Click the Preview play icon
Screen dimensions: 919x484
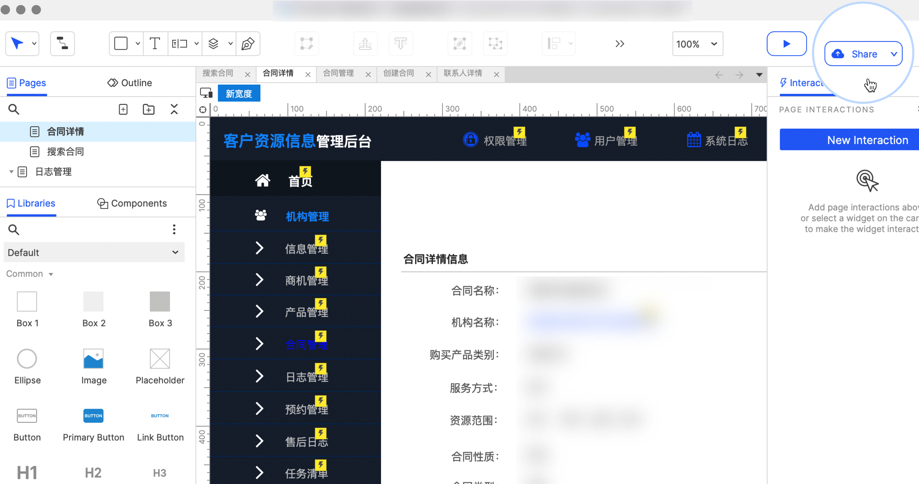pyautogui.click(x=787, y=43)
